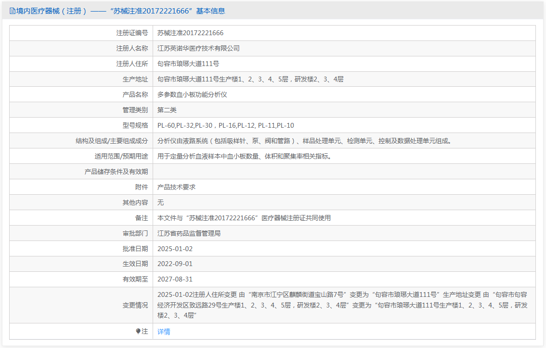Select attachment value 产品技术要求

coord(177,187)
